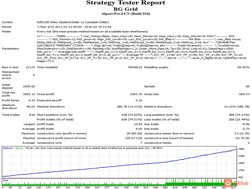Screen dimensions: 252x189
Task: Click 'Mismatched charts errors' label
Action: point(10,75)
